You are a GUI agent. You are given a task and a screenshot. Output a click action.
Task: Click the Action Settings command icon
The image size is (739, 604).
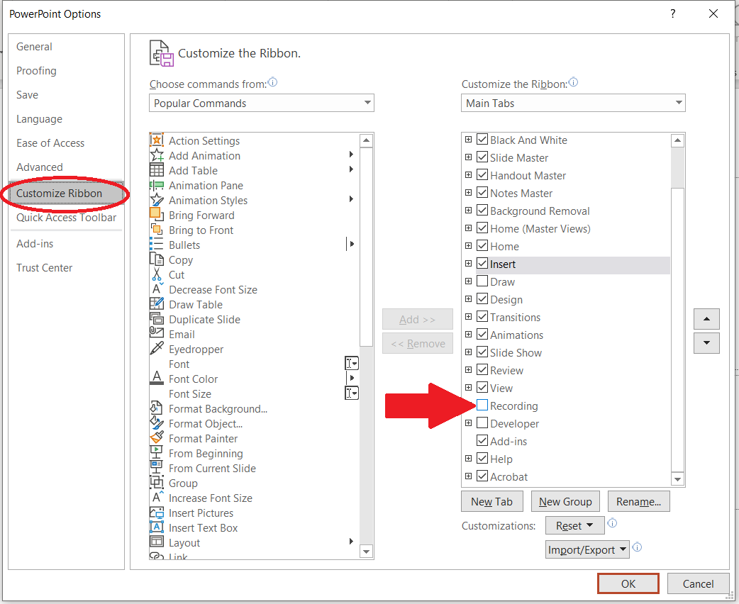pyautogui.click(x=157, y=140)
